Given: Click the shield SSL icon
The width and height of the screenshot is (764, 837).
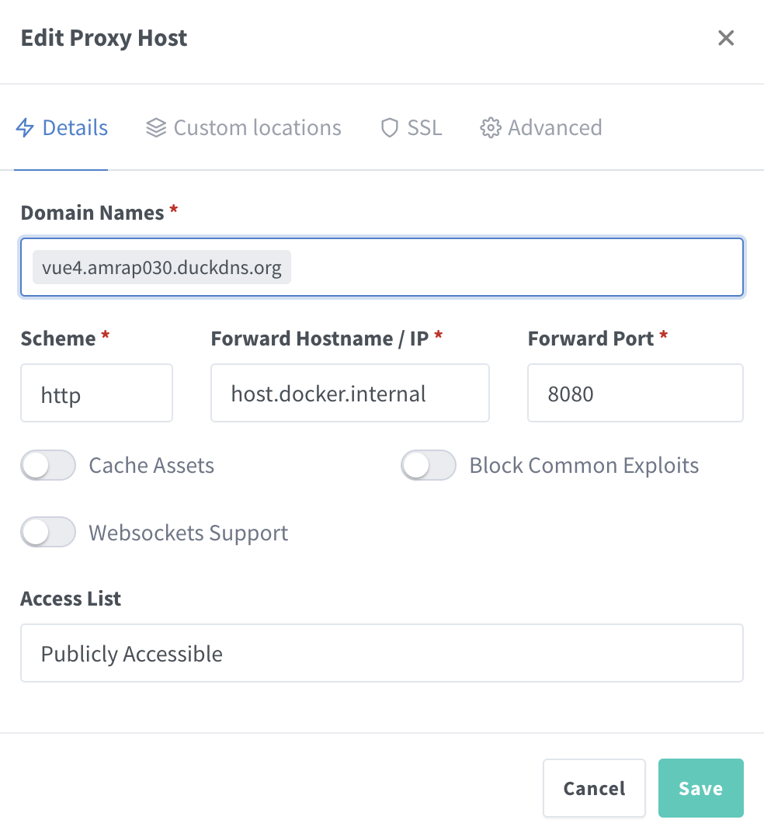Looking at the screenshot, I should pyautogui.click(x=389, y=128).
